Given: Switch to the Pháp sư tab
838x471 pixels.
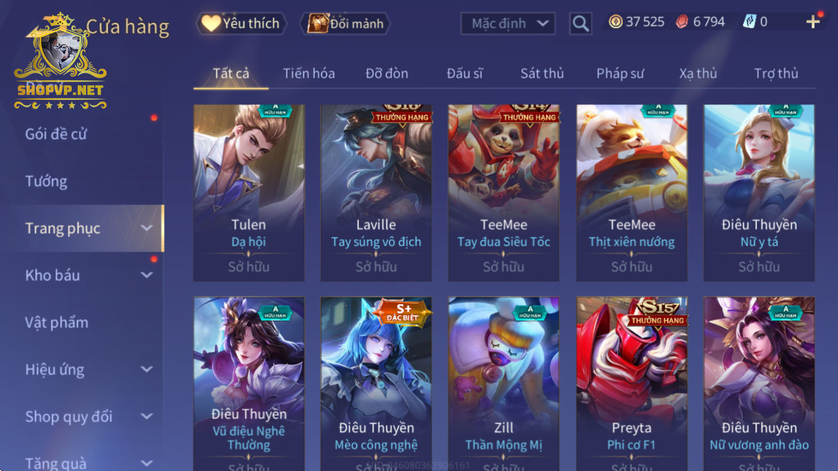Looking at the screenshot, I should (620, 73).
